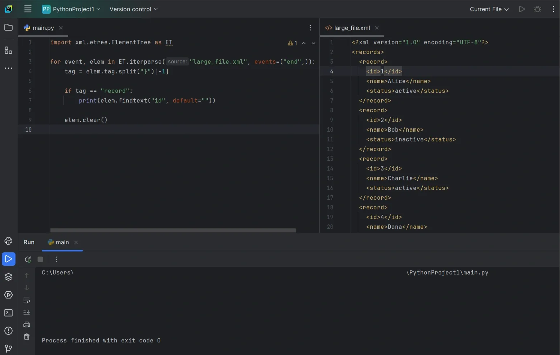This screenshot has height=355, width=560.
Task: Toggle scroll-to-end in the console
Action: (27, 313)
